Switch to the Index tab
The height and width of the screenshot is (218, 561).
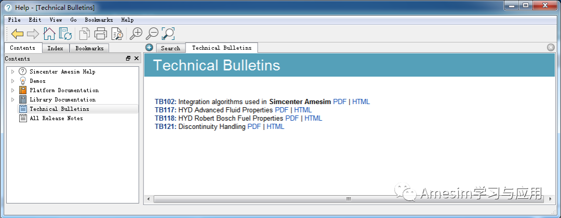(x=56, y=48)
